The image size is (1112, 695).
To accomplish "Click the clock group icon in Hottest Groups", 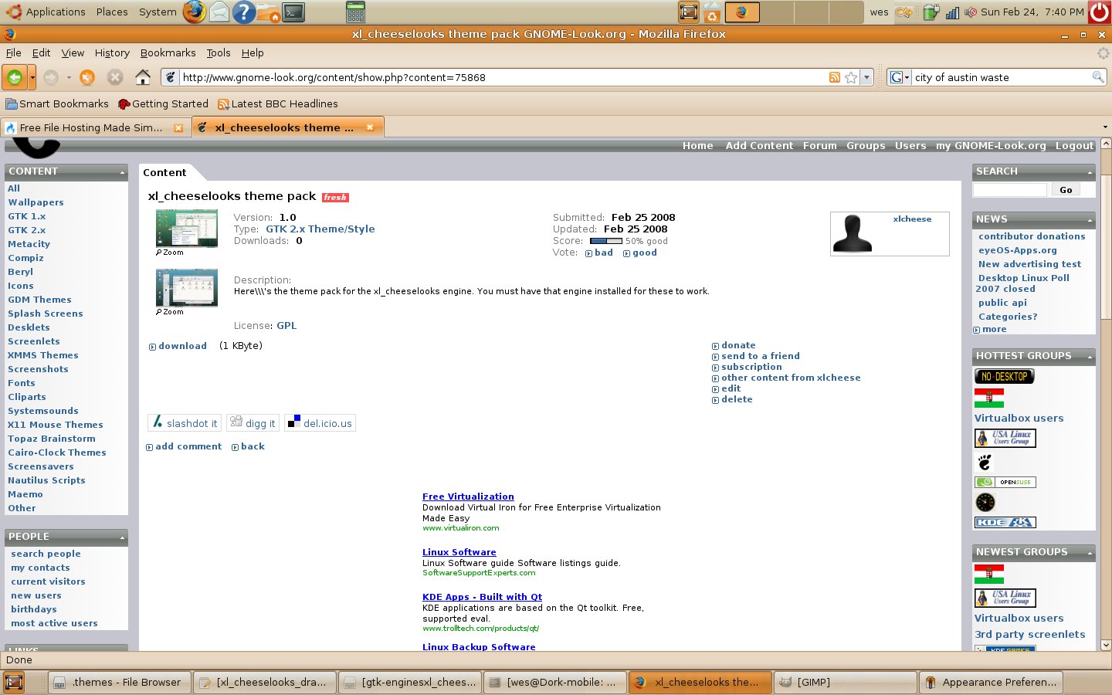I will click(x=985, y=502).
